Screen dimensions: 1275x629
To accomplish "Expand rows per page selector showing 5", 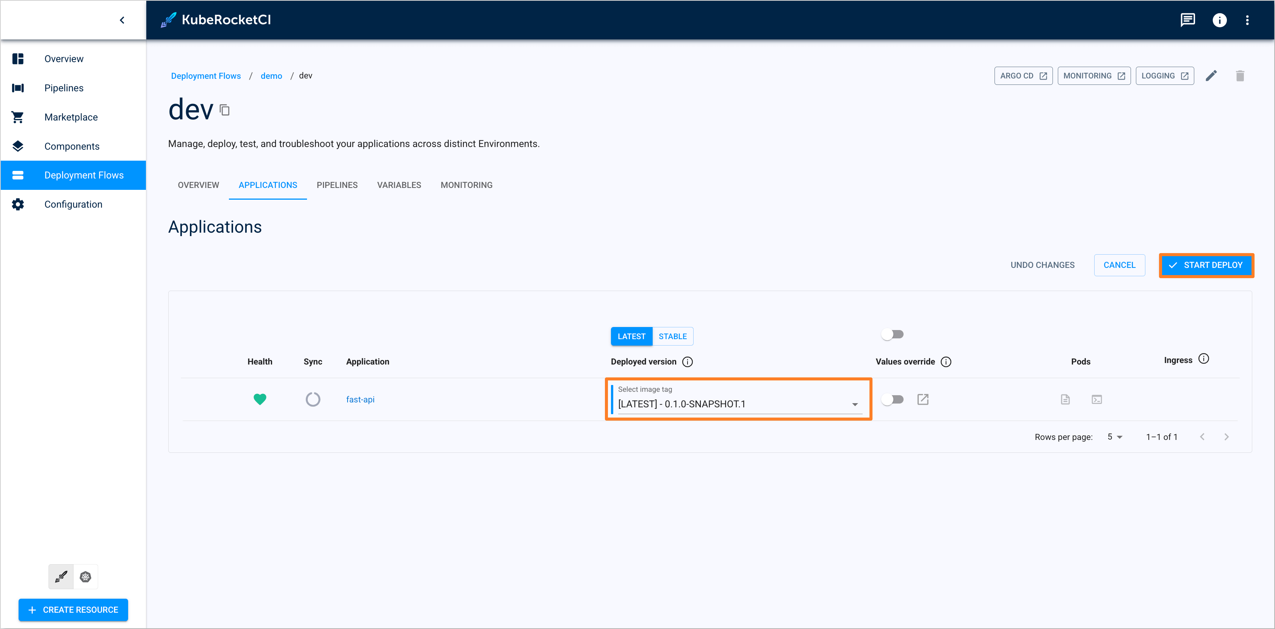I will point(1115,437).
